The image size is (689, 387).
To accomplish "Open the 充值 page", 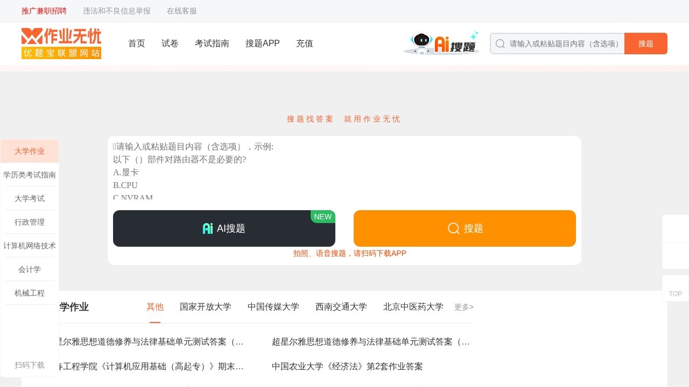I will click(x=304, y=44).
